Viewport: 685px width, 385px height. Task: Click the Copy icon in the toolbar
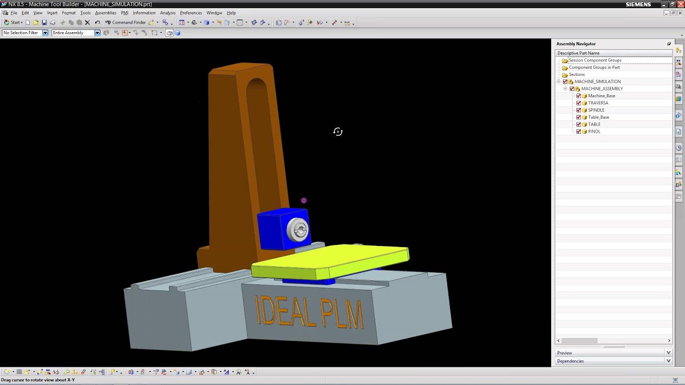pyautogui.click(x=71, y=22)
